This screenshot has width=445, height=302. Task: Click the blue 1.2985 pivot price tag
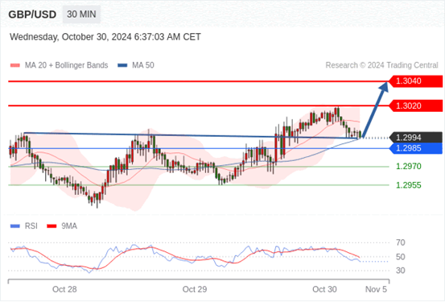(x=416, y=148)
